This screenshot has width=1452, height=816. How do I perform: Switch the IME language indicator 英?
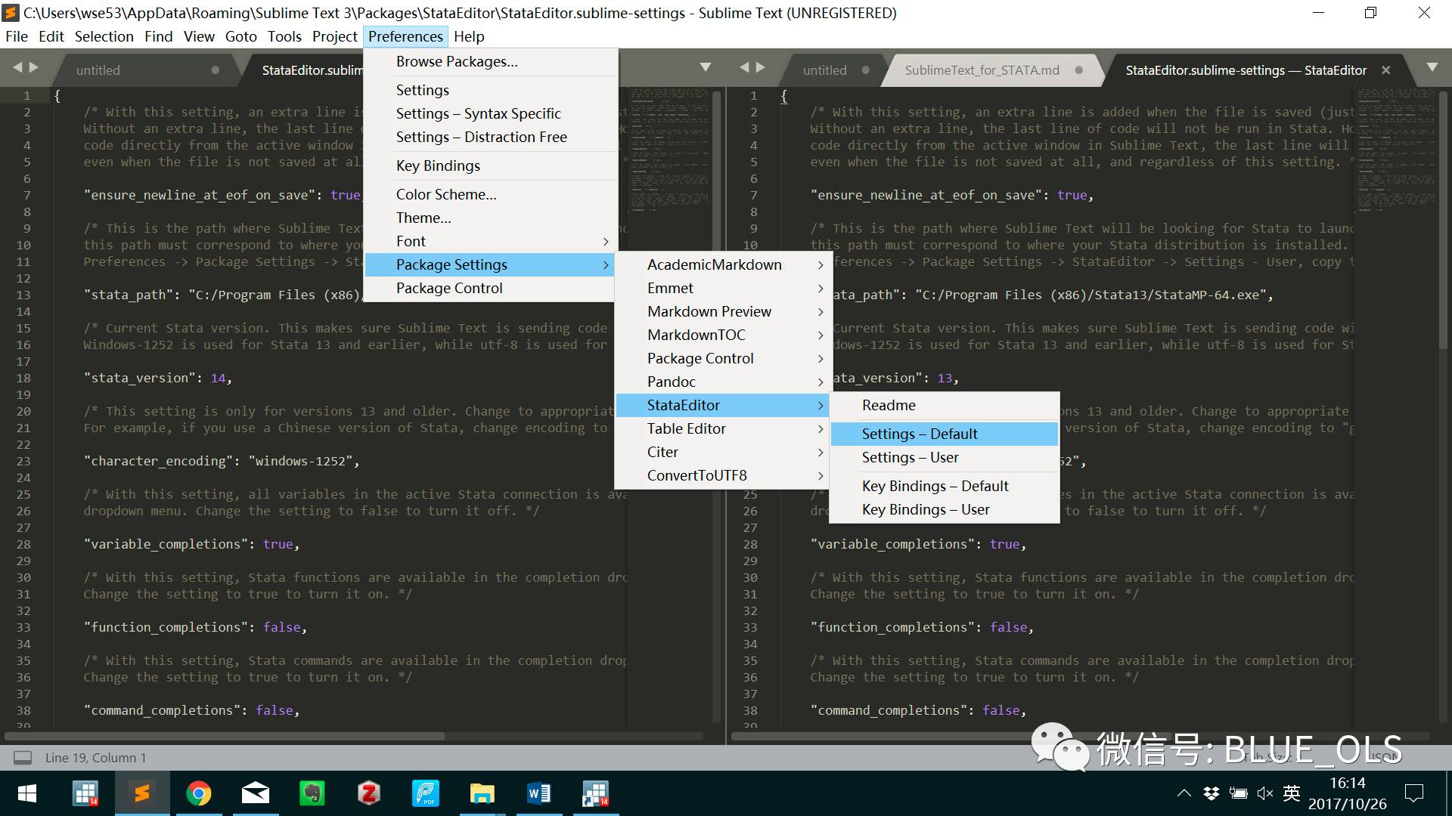(1292, 793)
